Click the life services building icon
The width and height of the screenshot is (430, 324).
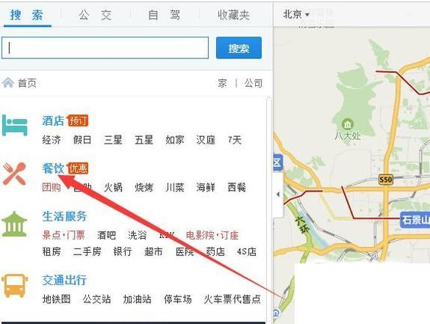[14, 224]
